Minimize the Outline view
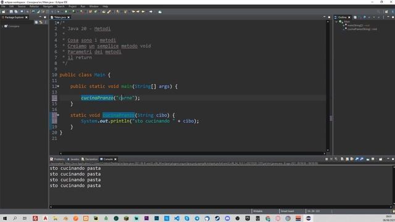The height and width of the screenshot is (222, 395). tap(388, 17)
